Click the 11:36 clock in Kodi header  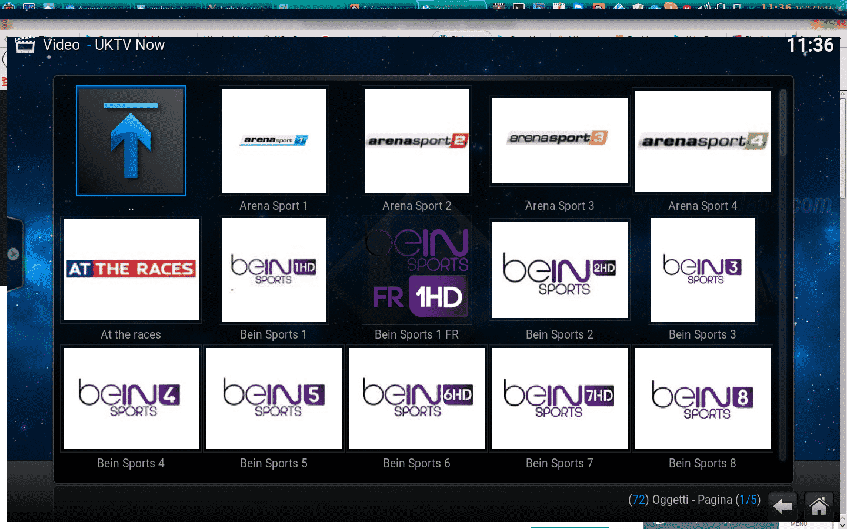click(x=810, y=45)
